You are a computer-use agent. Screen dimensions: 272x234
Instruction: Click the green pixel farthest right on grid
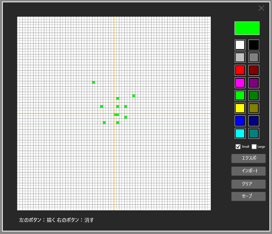pyautogui.click(x=134, y=96)
